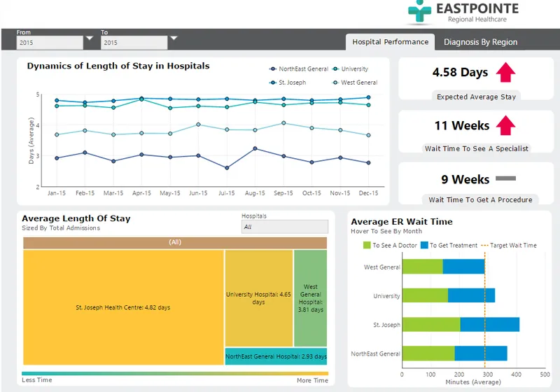This screenshot has width=560, height=392.
Task: Toggle University legend series in line chart
Action: (350, 69)
